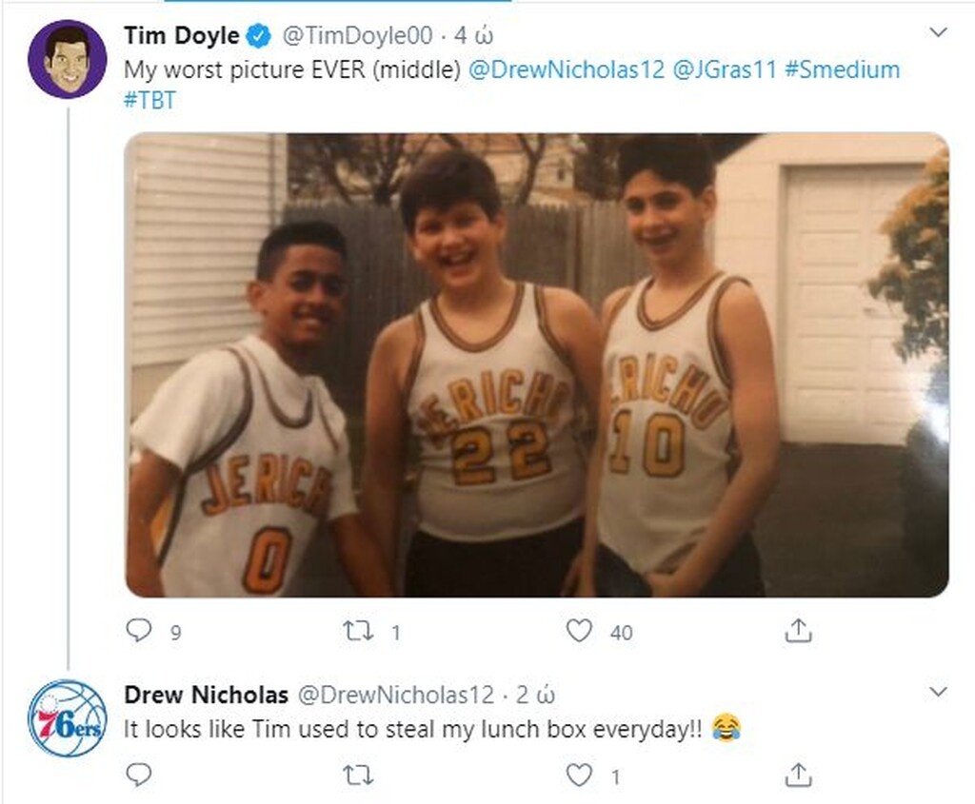
Task: Share Tim Doyle's tweet
Action: [x=799, y=631]
